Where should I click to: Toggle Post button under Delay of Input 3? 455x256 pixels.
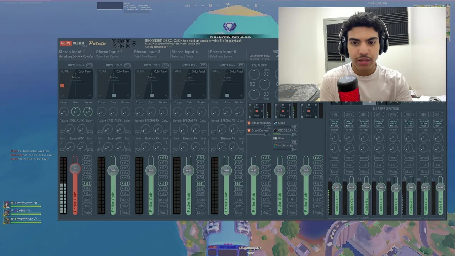pyautogui.click(x=165, y=132)
